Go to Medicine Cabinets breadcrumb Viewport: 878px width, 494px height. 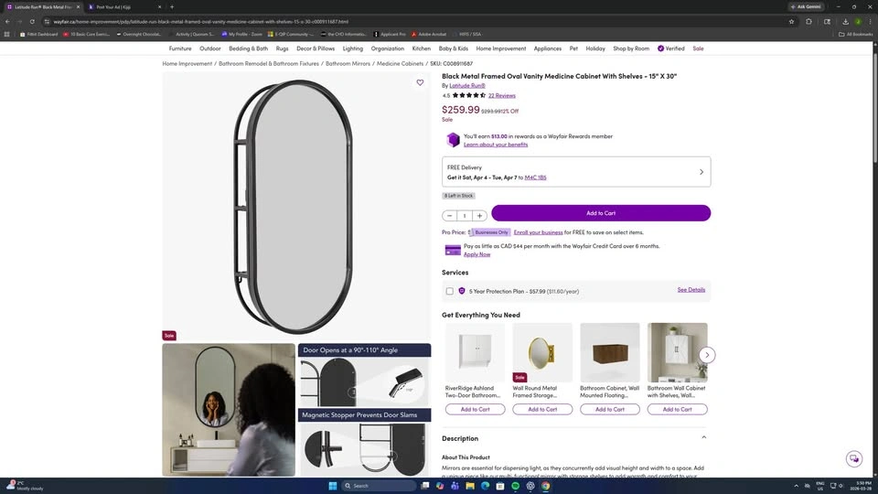pyautogui.click(x=400, y=64)
